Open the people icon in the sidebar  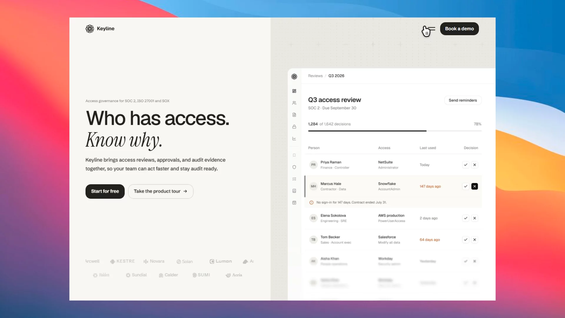[294, 103]
